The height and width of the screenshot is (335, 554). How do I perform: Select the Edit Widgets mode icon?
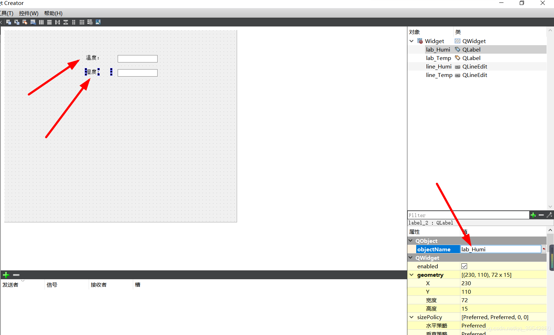click(x=9, y=22)
